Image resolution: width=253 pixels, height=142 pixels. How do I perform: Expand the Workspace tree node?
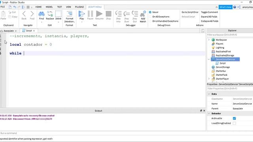[209, 40]
